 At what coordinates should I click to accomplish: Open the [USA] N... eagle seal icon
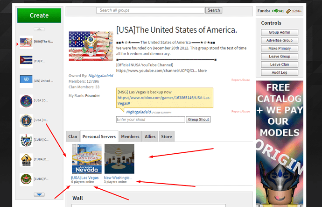pyautogui.click(x=26, y=121)
